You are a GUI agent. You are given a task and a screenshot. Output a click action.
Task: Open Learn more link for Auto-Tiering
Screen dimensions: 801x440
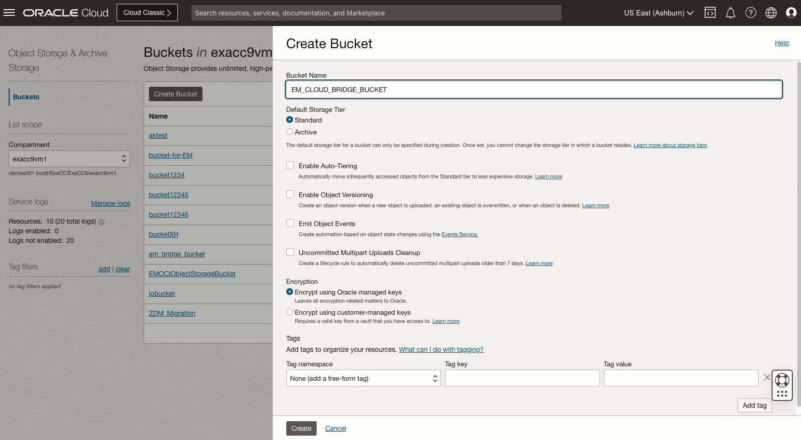[548, 176]
